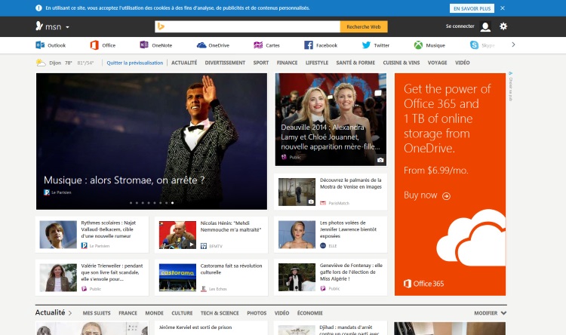The image size is (566, 335).
Task: Switch to Économie news tab
Action: click(x=309, y=313)
